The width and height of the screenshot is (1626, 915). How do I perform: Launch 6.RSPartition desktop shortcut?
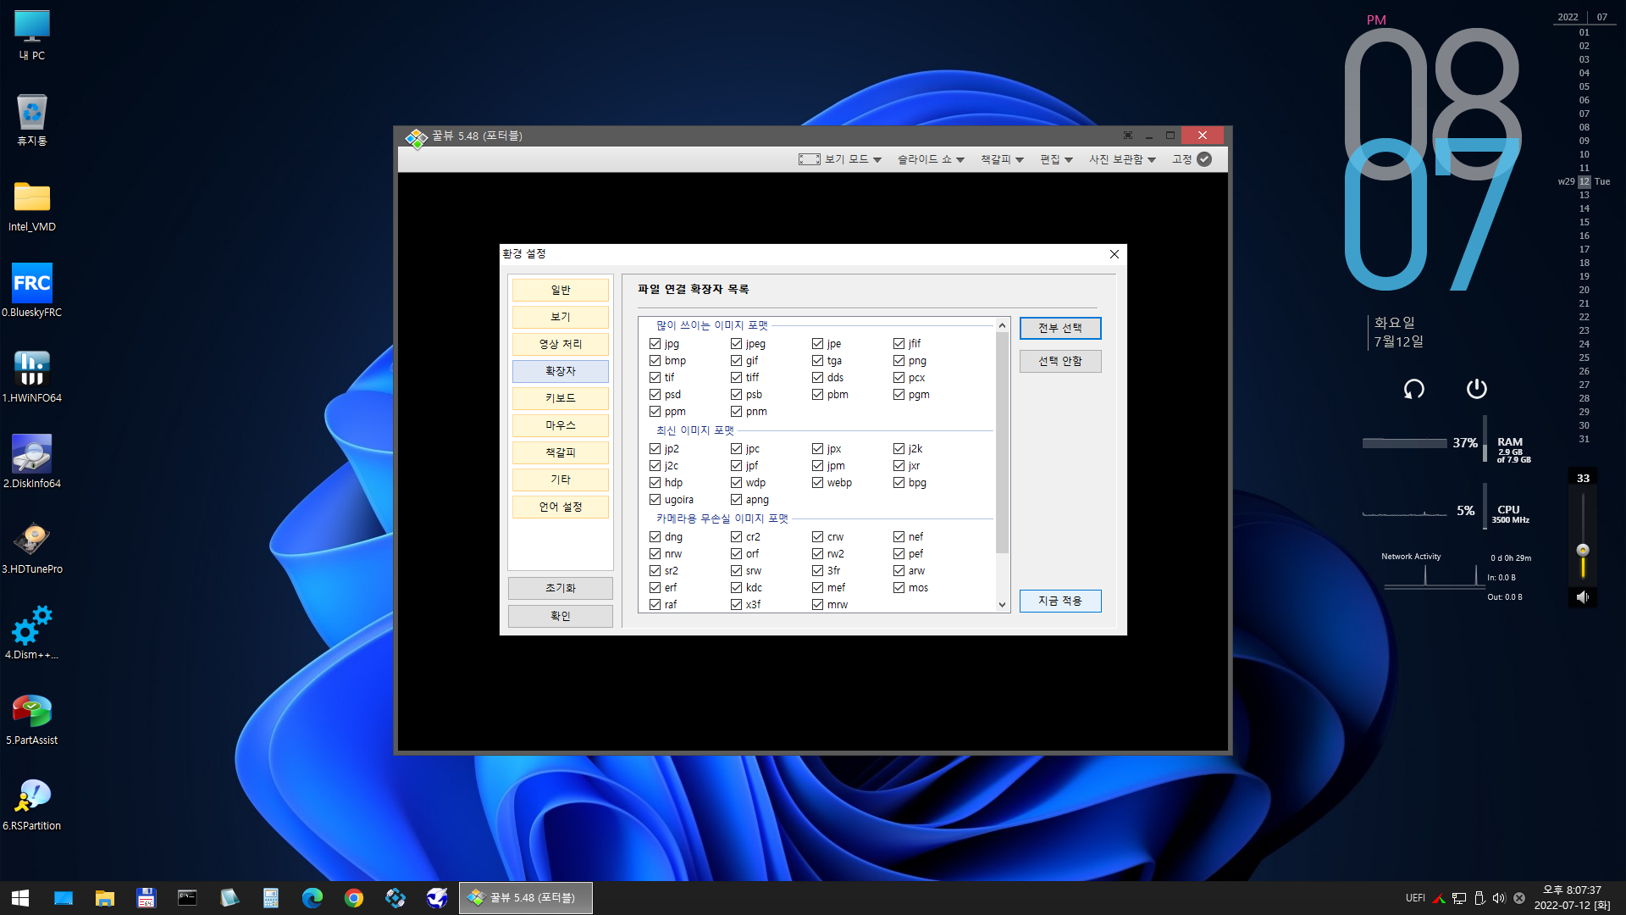32,805
